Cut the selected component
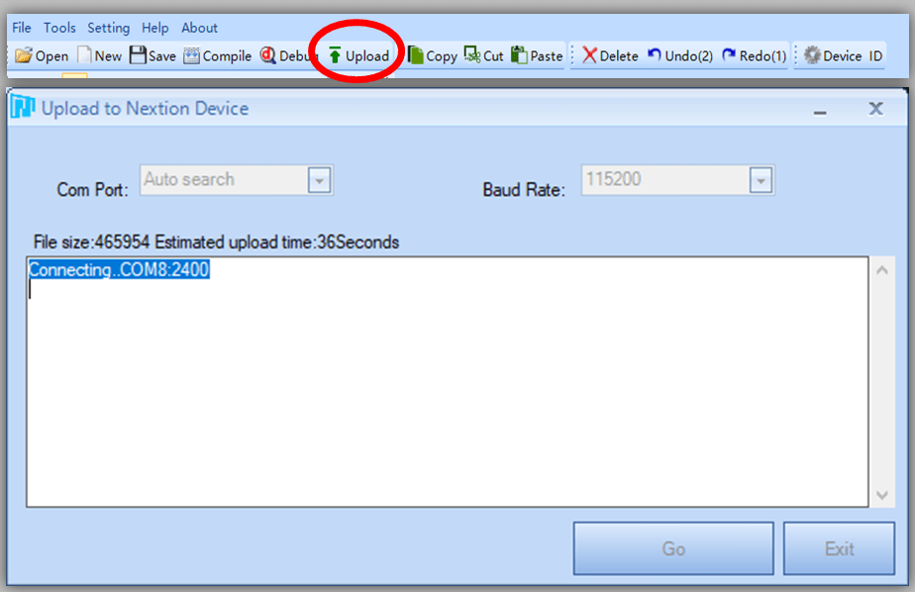Viewport: 915px width, 592px height. point(484,56)
